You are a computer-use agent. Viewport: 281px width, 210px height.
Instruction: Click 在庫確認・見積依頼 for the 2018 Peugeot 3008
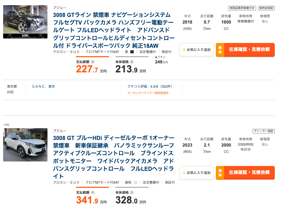(x=249, y=50)
